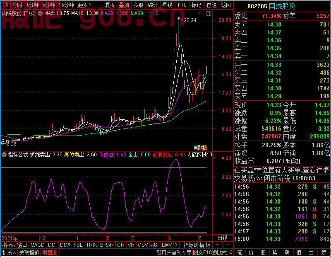Viewport: 331px width, 257px height.
Task: Open 图文F10 link
Action: pyautogui.click(x=202, y=252)
